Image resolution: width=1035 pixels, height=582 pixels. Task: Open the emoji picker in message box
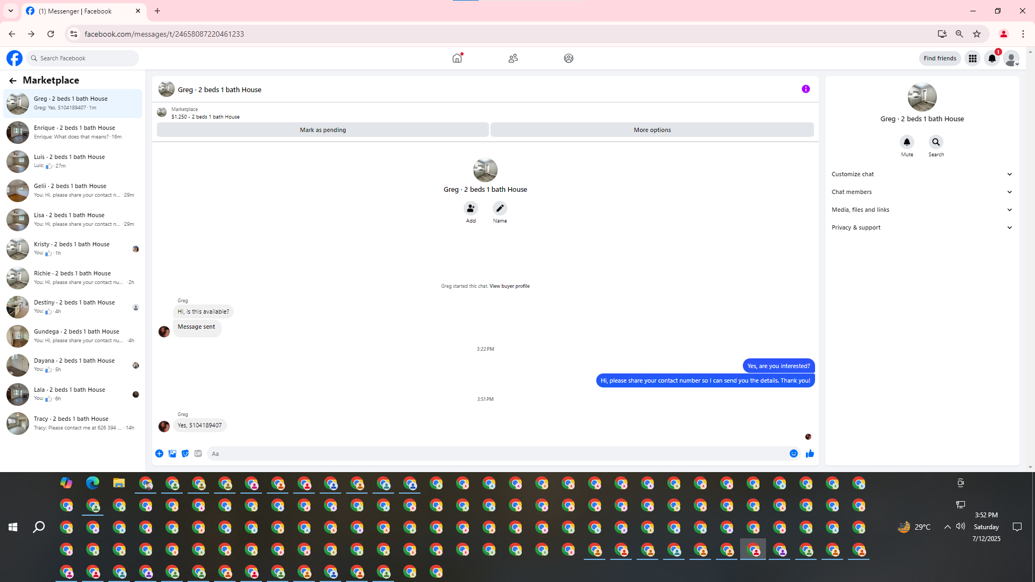click(x=793, y=454)
